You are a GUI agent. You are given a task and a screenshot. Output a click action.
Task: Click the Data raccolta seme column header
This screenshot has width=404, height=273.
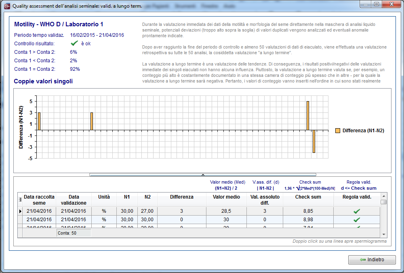39,200
